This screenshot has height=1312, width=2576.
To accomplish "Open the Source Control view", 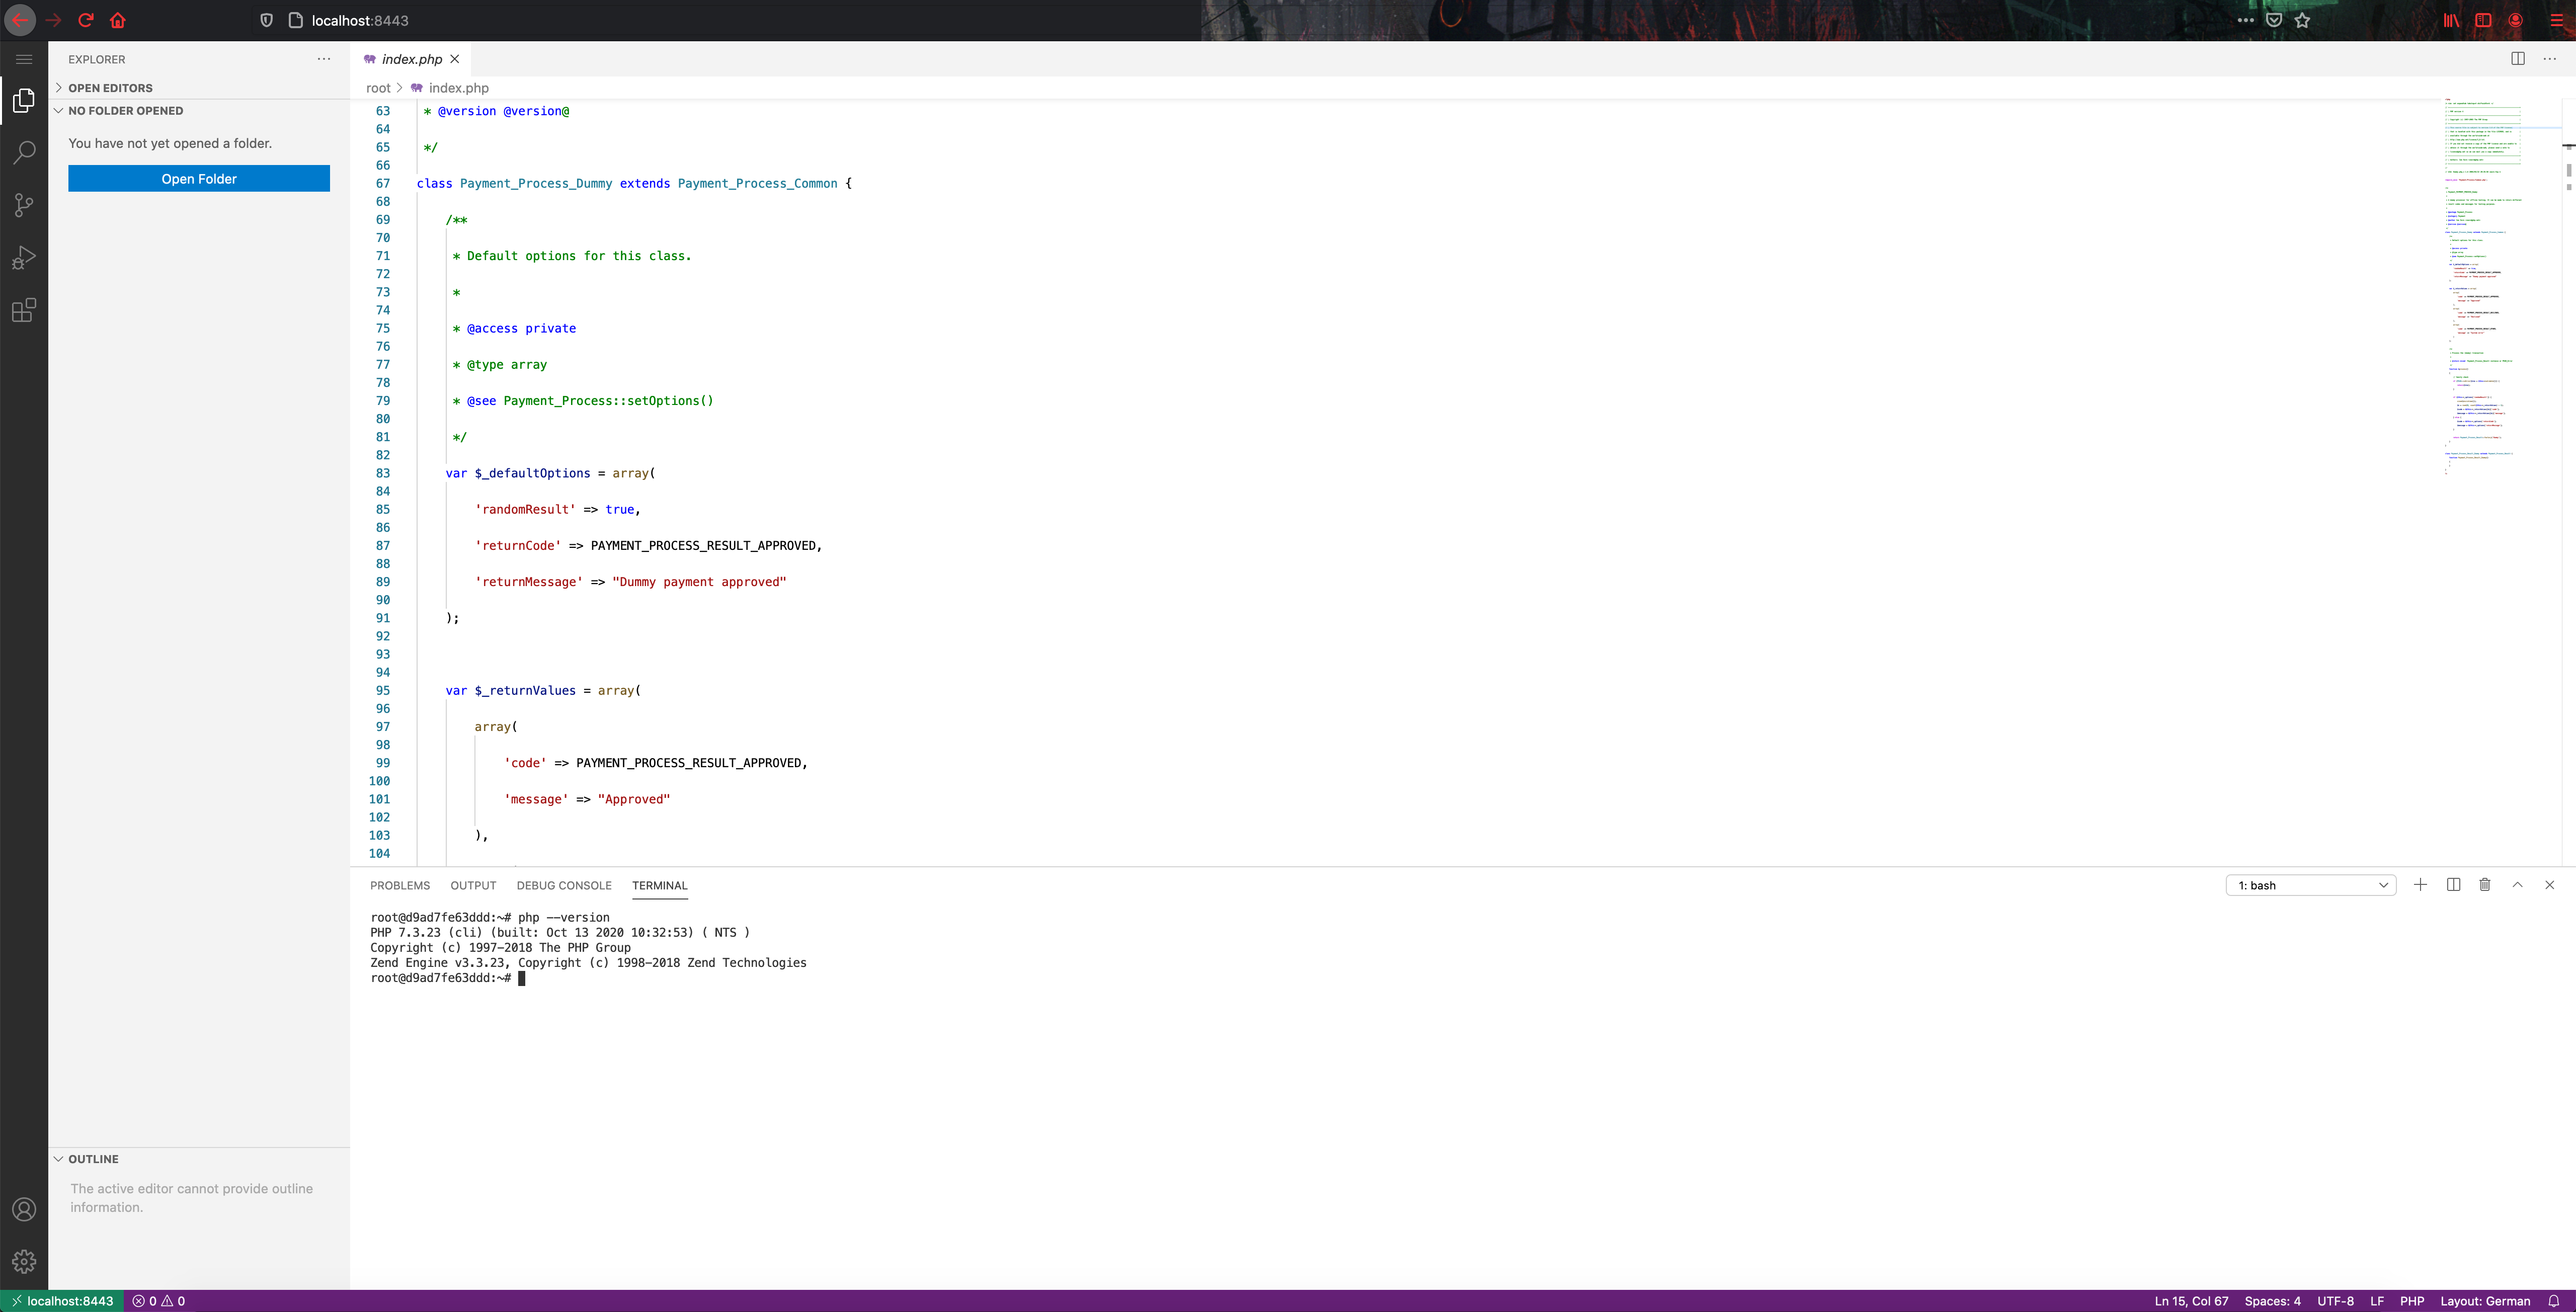I will pos(24,205).
